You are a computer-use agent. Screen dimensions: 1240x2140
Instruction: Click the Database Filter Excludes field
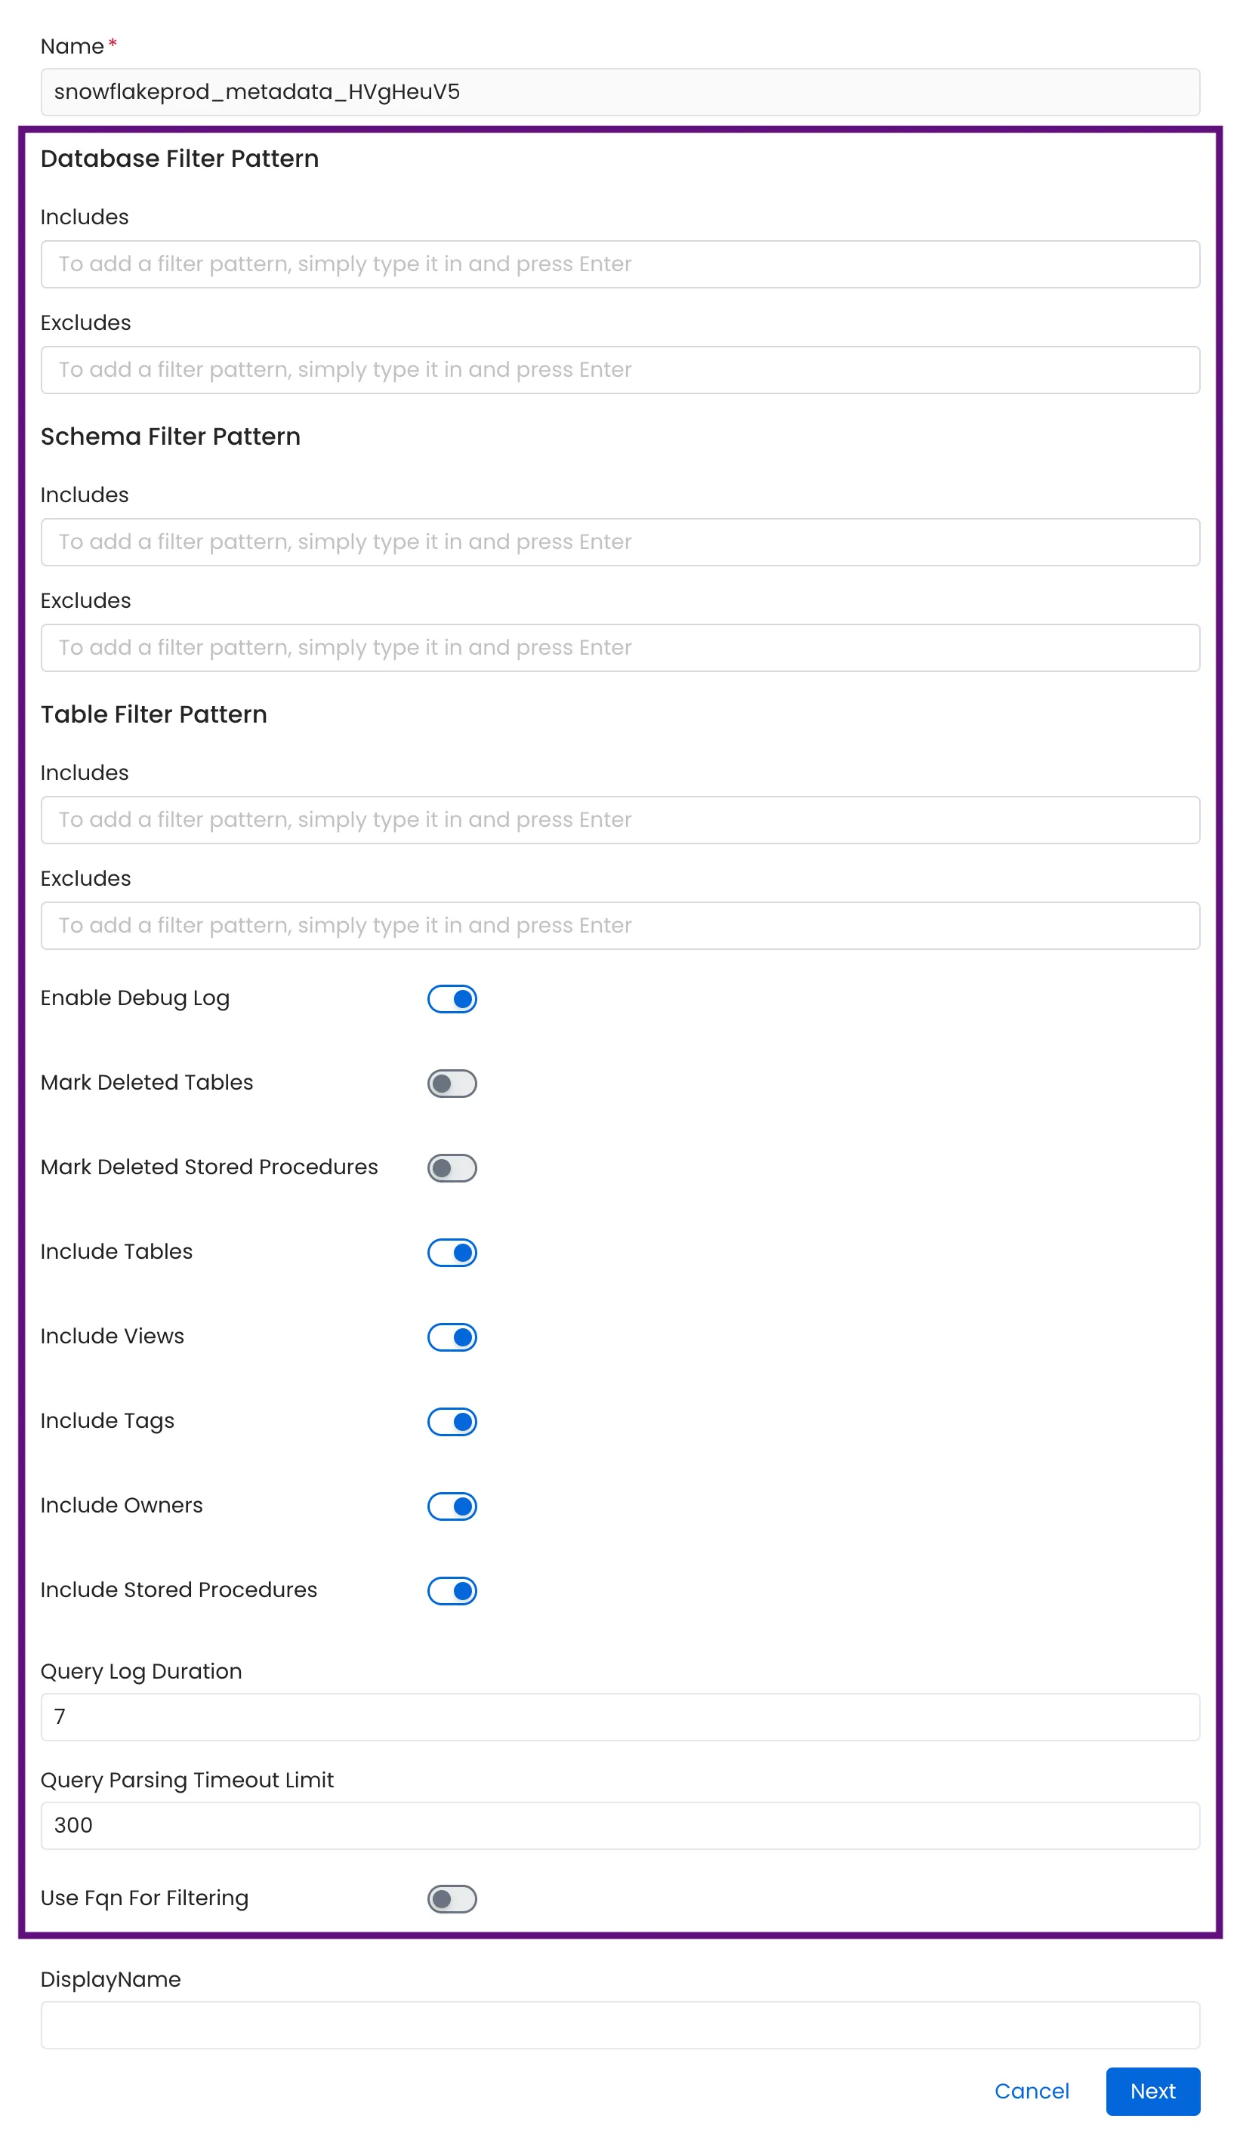point(620,369)
